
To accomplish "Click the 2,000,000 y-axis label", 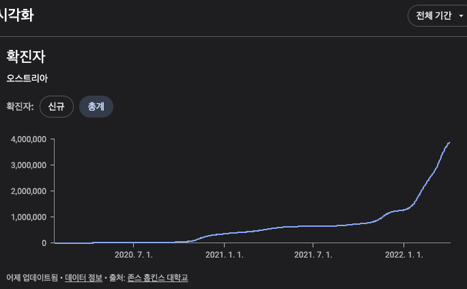I will pyautogui.click(x=29, y=191).
